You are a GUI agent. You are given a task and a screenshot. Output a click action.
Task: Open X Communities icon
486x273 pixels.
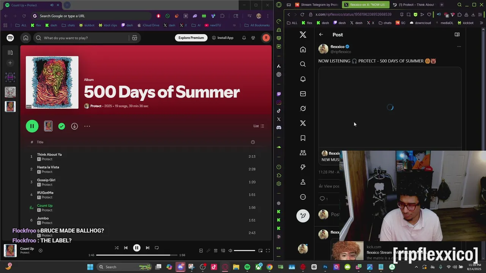[303, 153]
